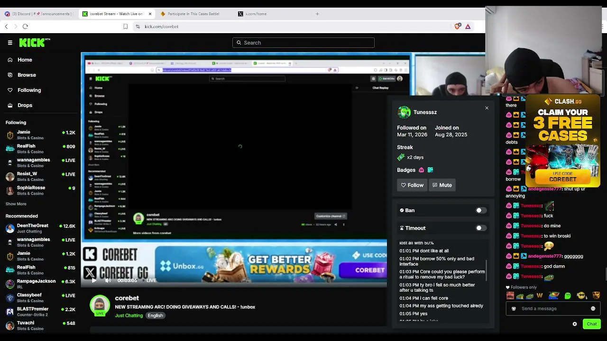
Task: Click the teal badge in Badges
Action: [430, 170]
